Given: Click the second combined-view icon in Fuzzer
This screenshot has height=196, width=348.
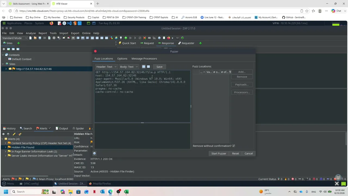Looking at the screenshot, I should coord(148,67).
